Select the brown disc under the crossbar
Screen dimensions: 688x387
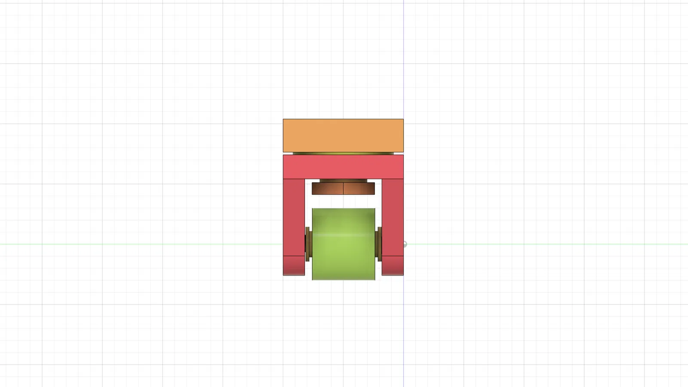tap(343, 188)
